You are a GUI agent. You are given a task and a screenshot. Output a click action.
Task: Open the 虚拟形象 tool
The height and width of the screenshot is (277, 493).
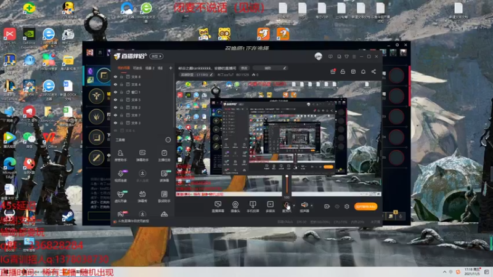click(x=120, y=196)
